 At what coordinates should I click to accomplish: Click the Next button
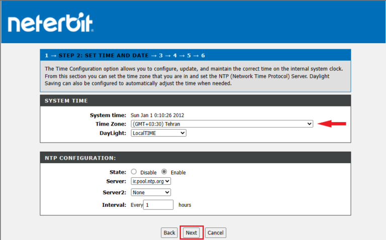[x=191, y=233]
